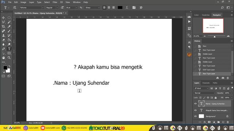Viewport: 234px width, 131px height.
Task: Toggle text orientation icon in options bar
Action: (15, 8)
